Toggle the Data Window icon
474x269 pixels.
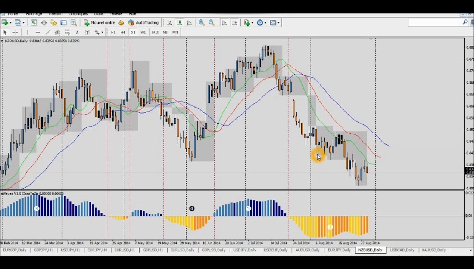coord(44,23)
